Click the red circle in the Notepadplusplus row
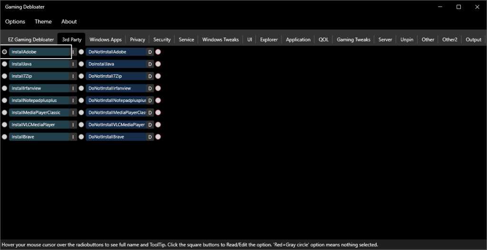 [x=158, y=100]
